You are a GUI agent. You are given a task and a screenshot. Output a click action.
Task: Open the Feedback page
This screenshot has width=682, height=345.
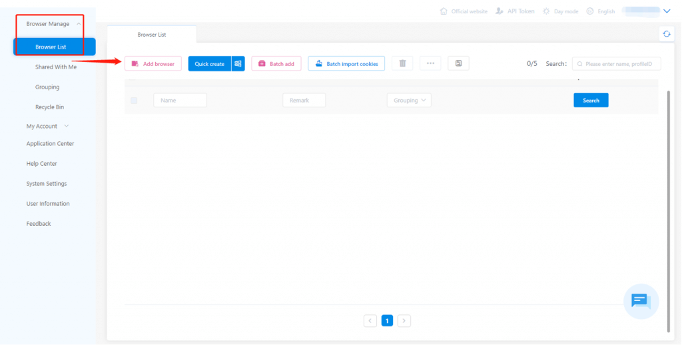[x=38, y=224]
